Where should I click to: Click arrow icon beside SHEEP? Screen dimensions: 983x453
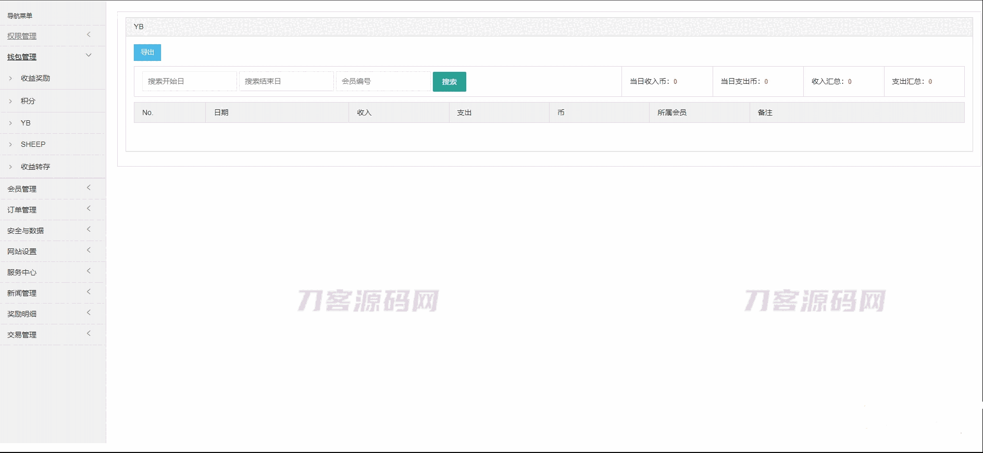[10, 145]
